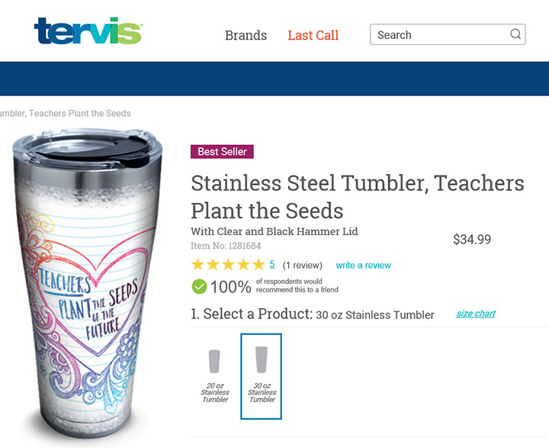Open the 'write a review' link
The image size is (549, 448).
(363, 266)
